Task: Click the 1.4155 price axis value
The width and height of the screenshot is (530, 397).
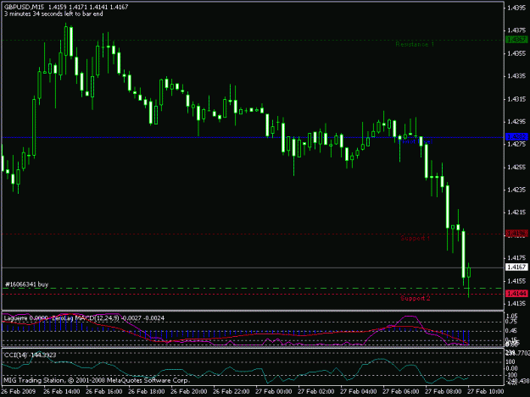Action: [x=516, y=281]
